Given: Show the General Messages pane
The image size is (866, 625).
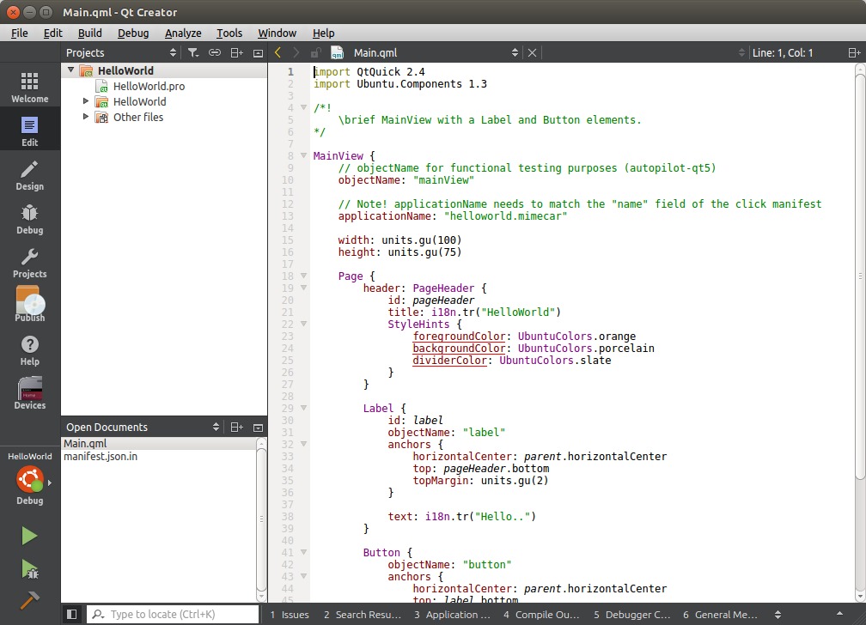Looking at the screenshot, I should (x=720, y=615).
